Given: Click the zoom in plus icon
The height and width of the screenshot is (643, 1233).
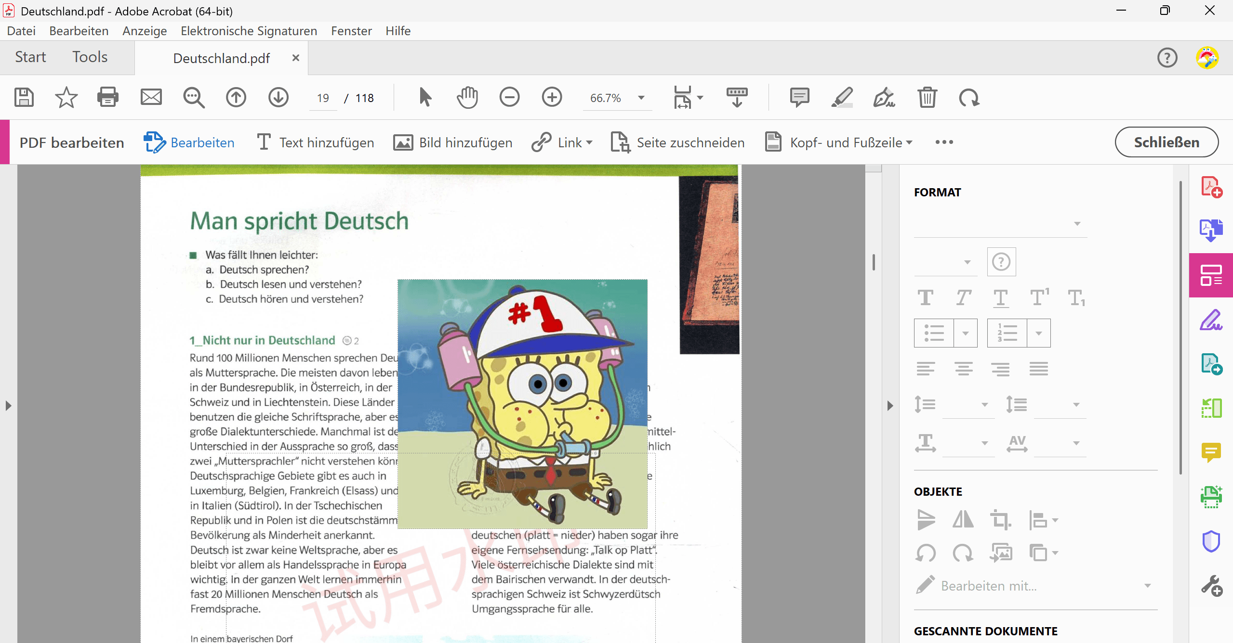Looking at the screenshot, I should [x=552, y=98].
